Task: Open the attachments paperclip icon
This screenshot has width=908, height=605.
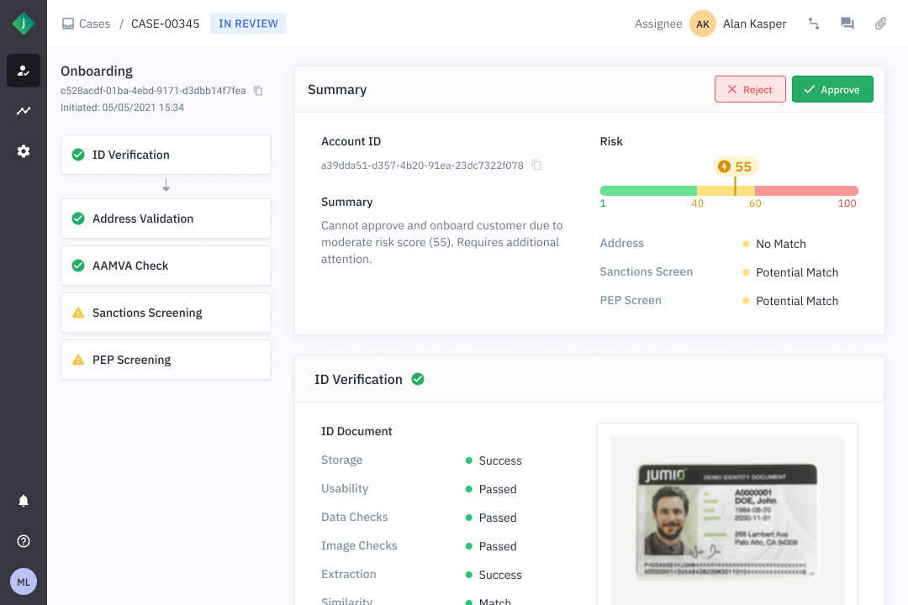Action: point(880,24)
